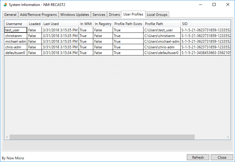Click the Close button at bottom

[222, 158]
